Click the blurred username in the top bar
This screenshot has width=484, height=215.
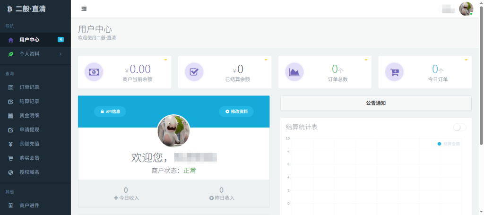(x=449, y=9)
